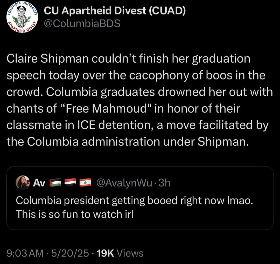Click the 3h timestamp on quoted tweet
This screenshot has width=280, height=264.
[164, 183]
